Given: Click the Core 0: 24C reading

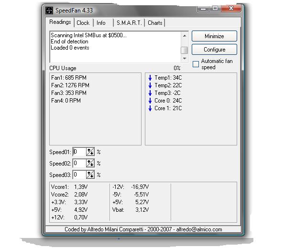Looking at the screenshot, I should point(168,101).
